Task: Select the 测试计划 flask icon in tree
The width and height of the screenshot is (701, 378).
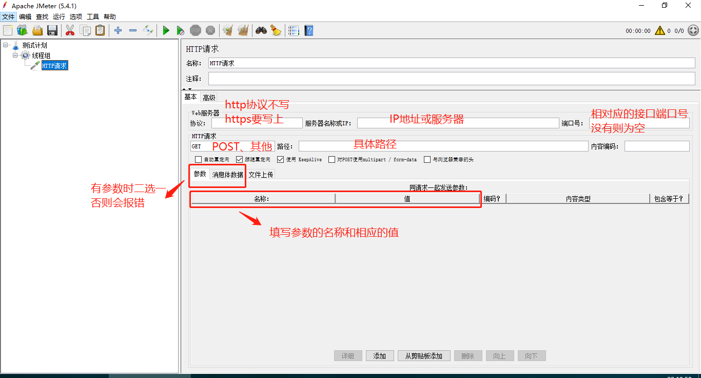Action: click(15, 45)
